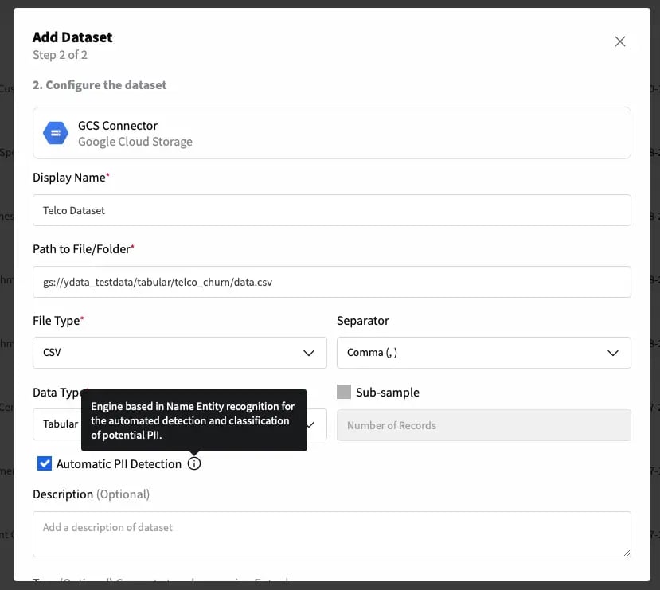Image resolution: width=660 pixels, height=590 pixels.
Task: Open the Separator dropdown showing Comma
Action: click(x=483, y=353)
